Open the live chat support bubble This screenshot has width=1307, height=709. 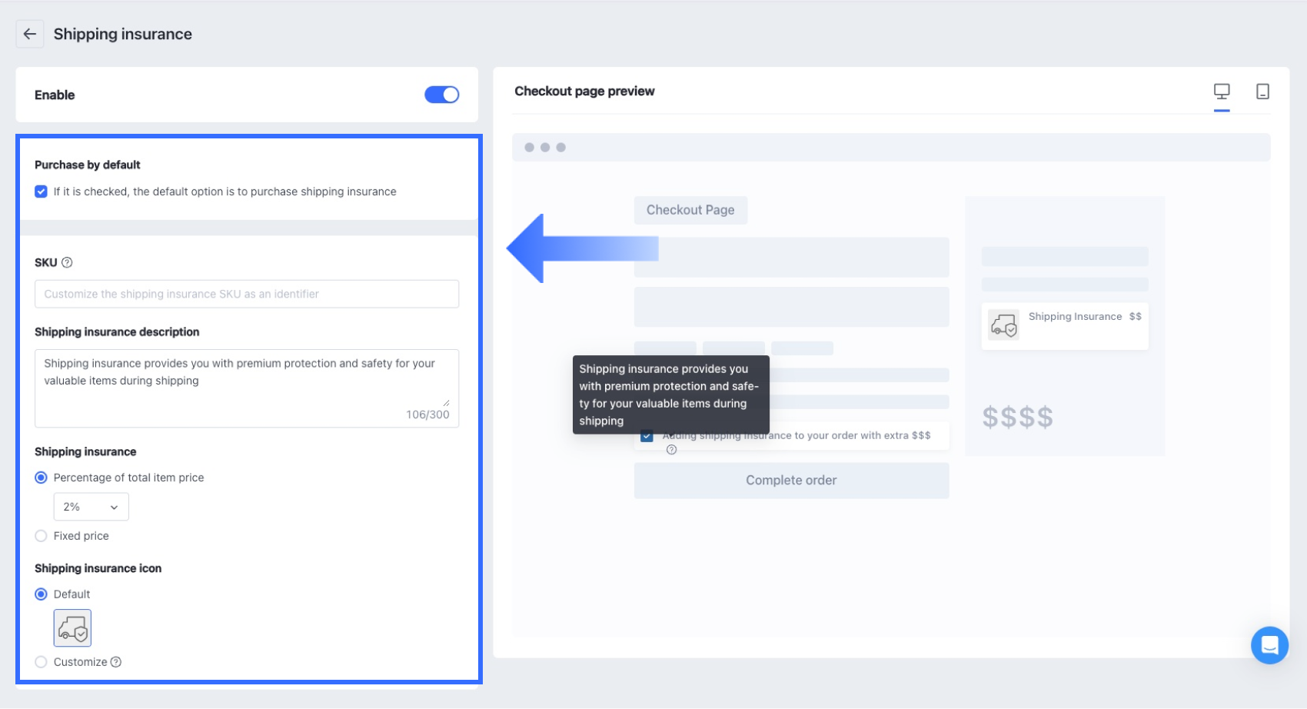pyautogui.click(x=1269, y=645)
